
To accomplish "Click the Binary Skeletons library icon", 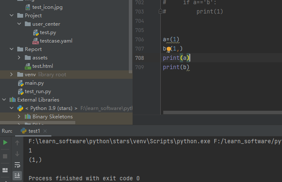I will [28, 117].
